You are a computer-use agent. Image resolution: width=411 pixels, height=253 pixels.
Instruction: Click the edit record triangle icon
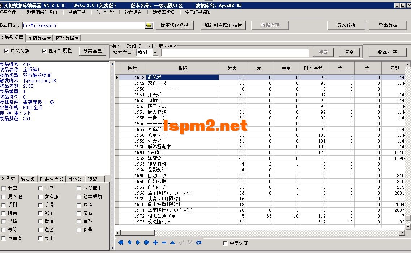[172, 243]
